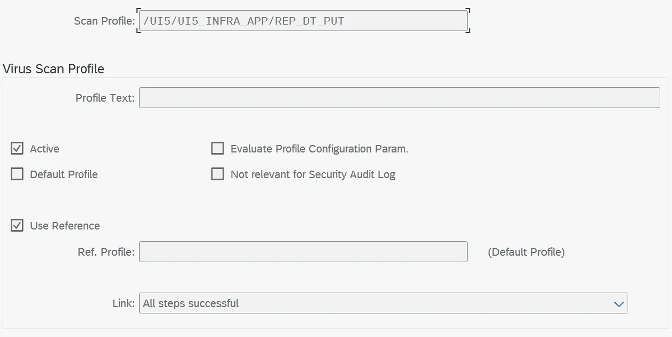672x337 pixels.
Task: Click the "Profile Text:" field label
Action: click(x=105, y=98)
